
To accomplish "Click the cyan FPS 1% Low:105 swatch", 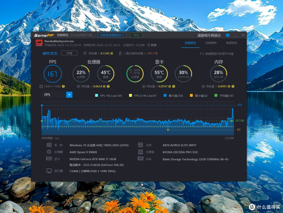I will 96,96.
